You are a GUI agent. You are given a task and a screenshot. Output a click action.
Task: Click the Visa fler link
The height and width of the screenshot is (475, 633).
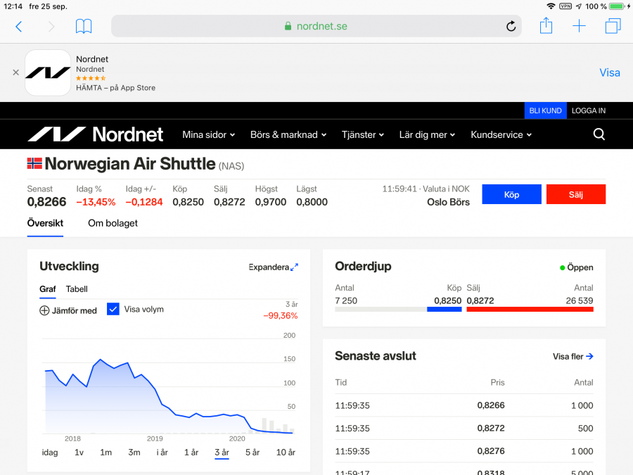click(x=573, y=357)
